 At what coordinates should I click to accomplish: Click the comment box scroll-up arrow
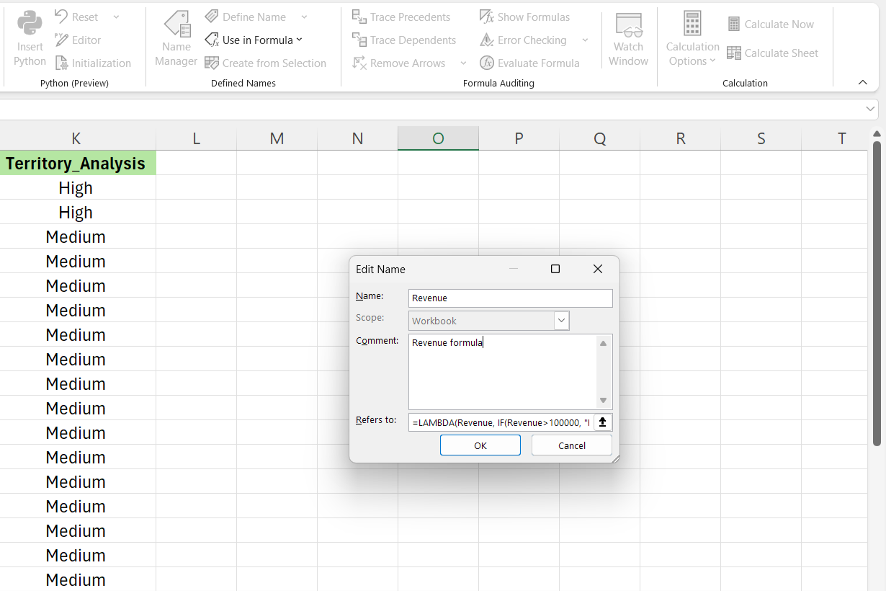tap(604, 343)
